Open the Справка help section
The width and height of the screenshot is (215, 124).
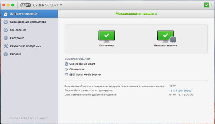pyautogui.click(x=29, y=54)
